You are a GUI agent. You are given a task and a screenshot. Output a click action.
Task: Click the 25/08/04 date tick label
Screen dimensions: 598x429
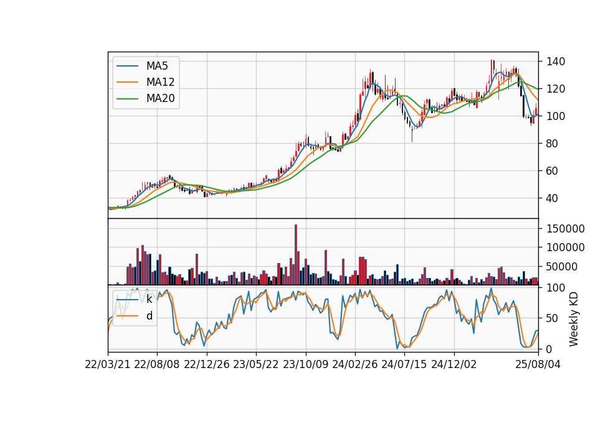coord(538,365)
